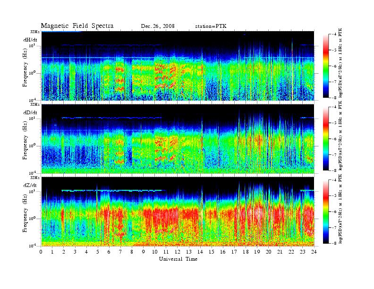
Task: Click the dZ/dt spectrogram plot
Action: click(178, 212)
